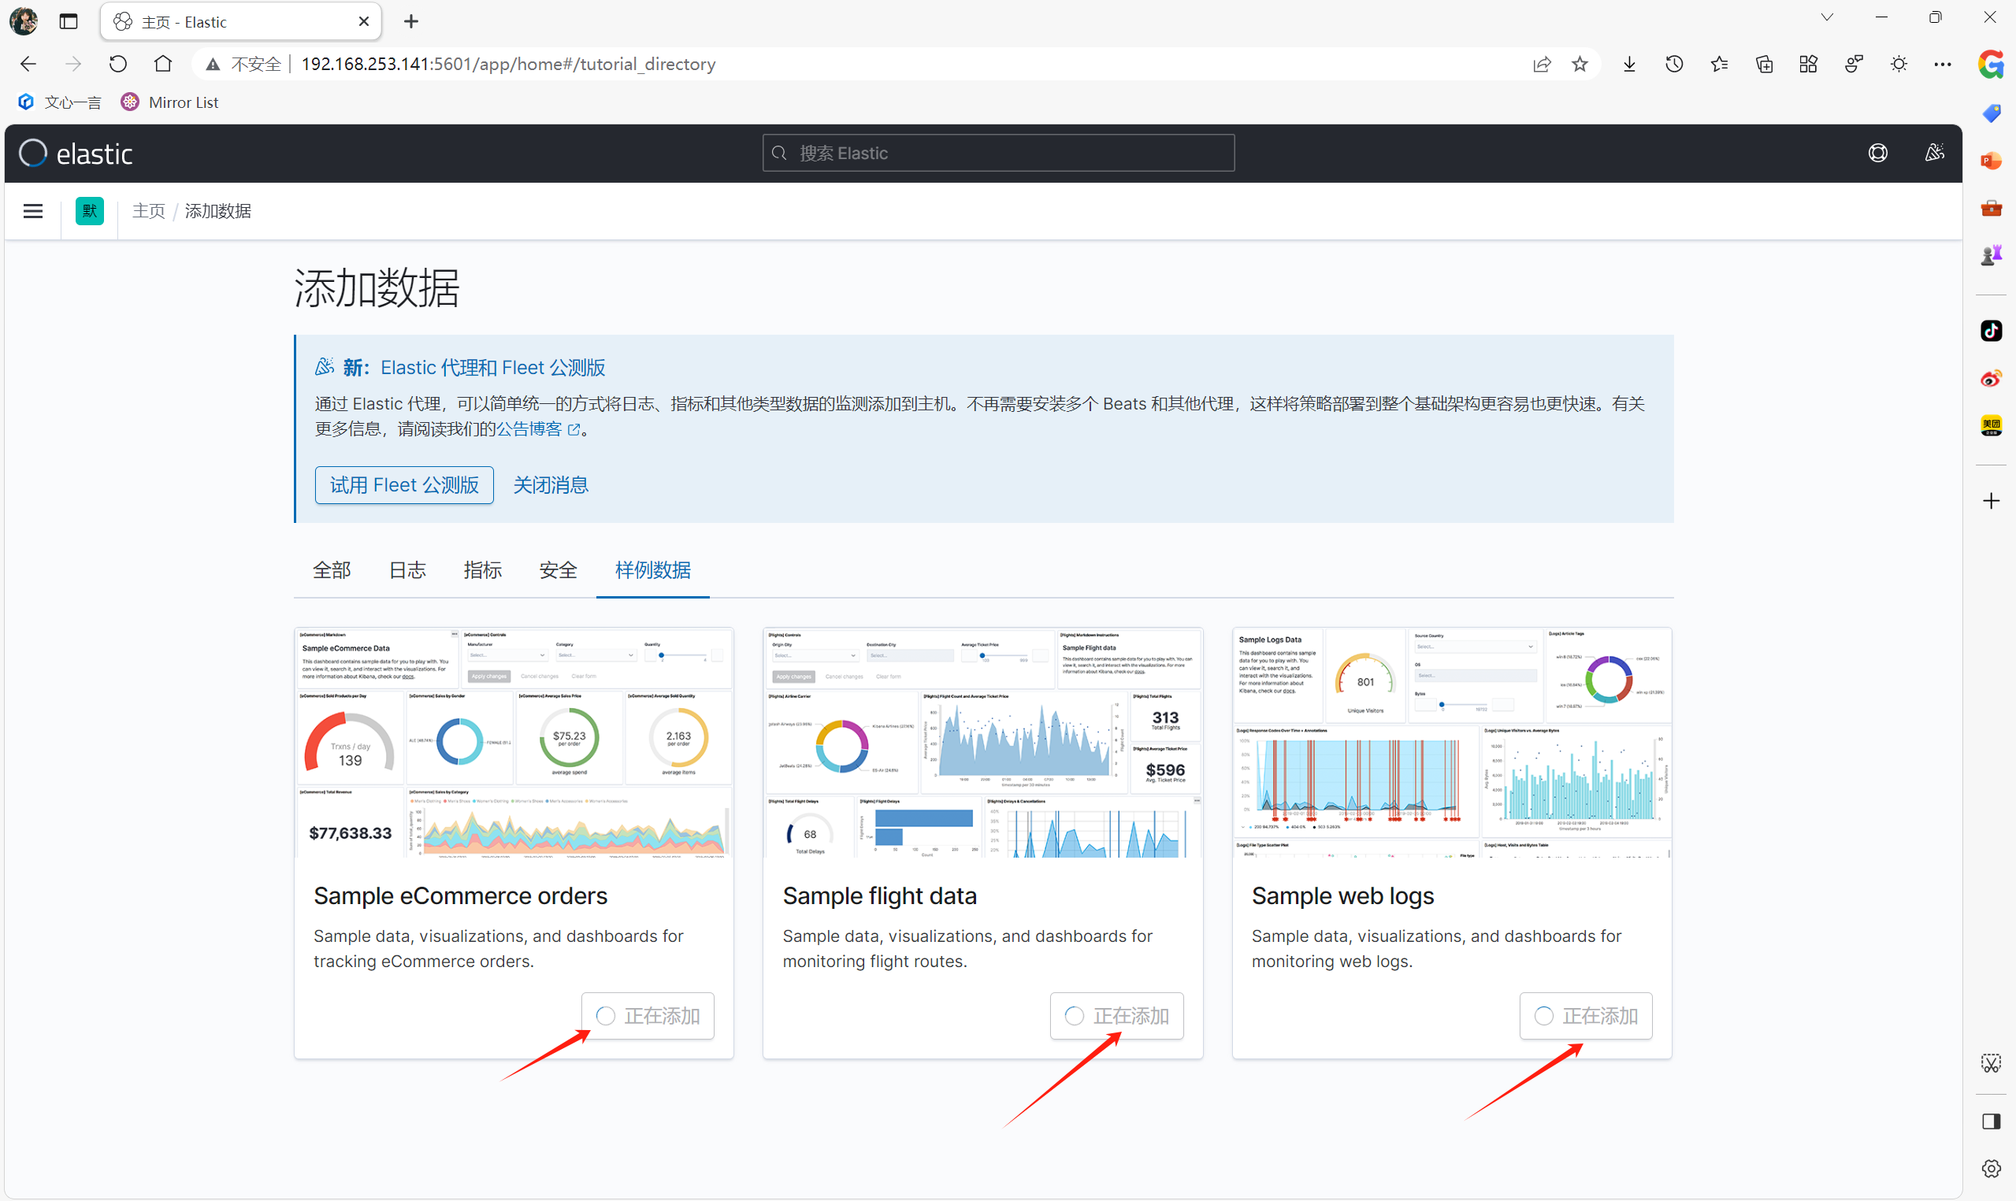
Task: Click 正在添加 button for eCommerce orders
Action: (648, 1015)
